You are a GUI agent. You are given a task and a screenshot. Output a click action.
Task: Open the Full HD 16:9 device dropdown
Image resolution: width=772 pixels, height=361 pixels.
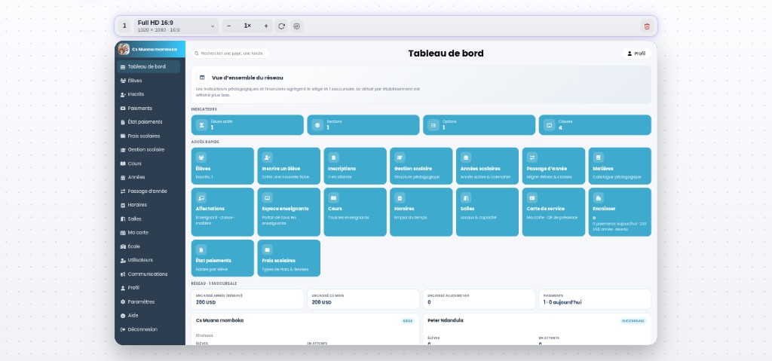pyautogui.click(x=176, y=26)
